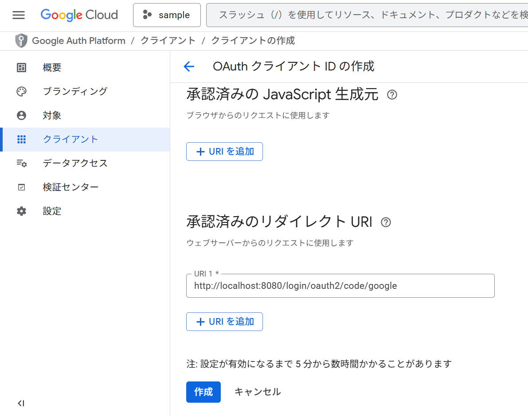Viewport: 528px width, 416px height.
Task: Cancel with the キャンセル link
Action: [258, 392]
